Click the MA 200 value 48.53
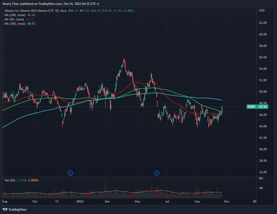 (x=31, y=24)
